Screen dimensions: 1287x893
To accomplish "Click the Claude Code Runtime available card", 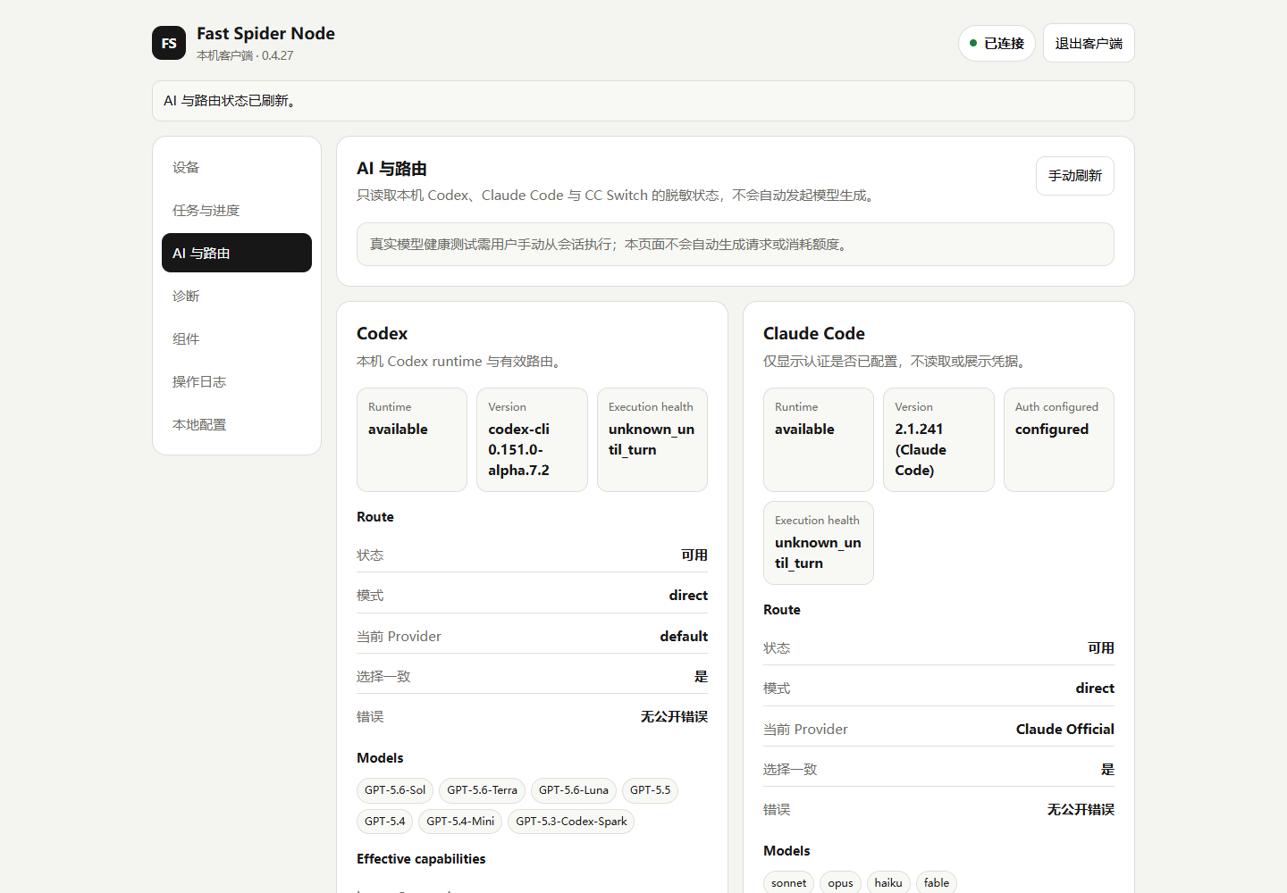I will [819, 439].
